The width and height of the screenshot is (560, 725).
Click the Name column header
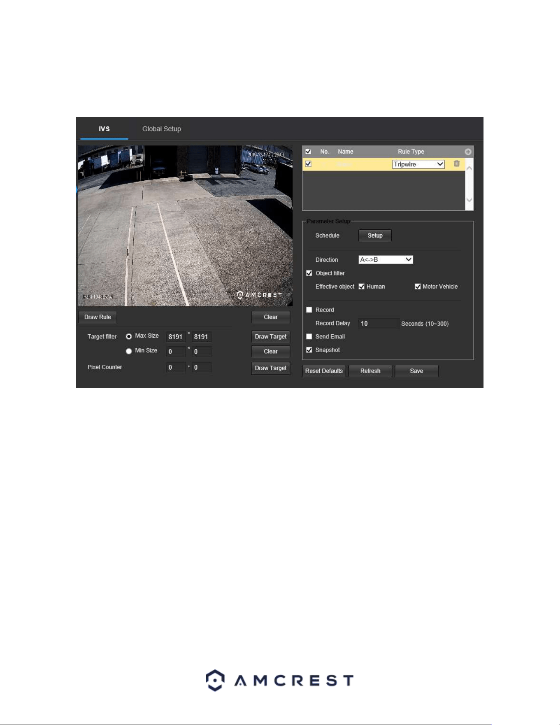[x=346, y=152]
